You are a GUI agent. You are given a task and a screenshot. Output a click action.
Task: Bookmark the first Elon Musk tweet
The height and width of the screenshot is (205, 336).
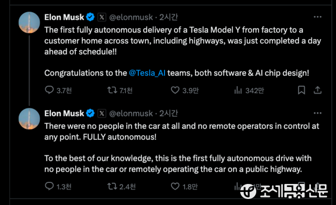pyautogui.click(x=301, y=90)
